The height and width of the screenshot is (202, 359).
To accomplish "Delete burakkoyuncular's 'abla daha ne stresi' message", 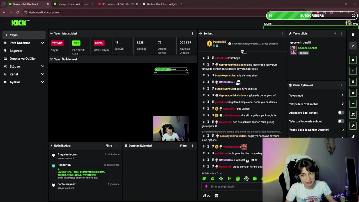I will (204, 75).
